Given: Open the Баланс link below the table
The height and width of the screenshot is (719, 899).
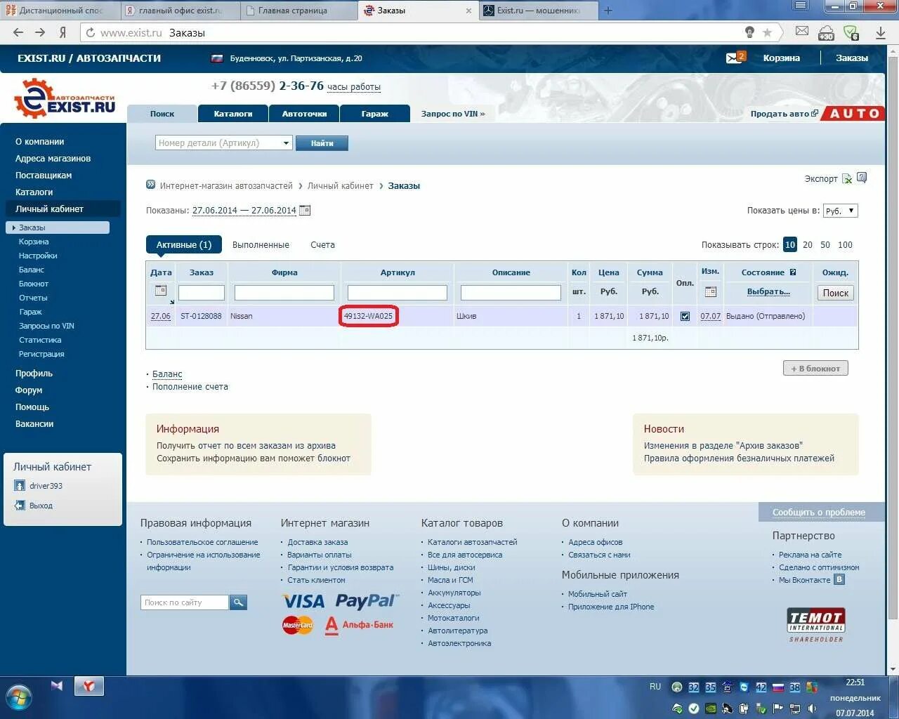Looking at the screenshot, I should pyautogui.click(x=167, y=374).
